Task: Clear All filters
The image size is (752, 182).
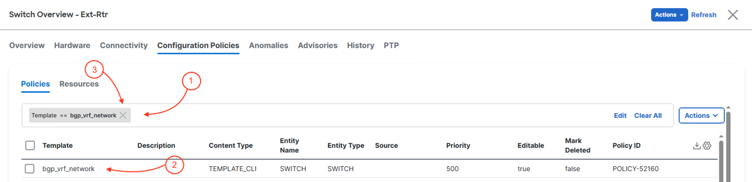Action: point(648,115)
